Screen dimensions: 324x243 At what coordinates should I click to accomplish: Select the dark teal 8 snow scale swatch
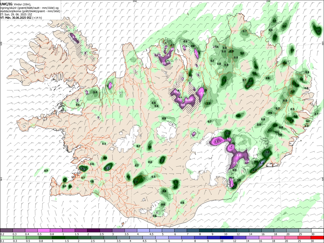pos(206,230)
